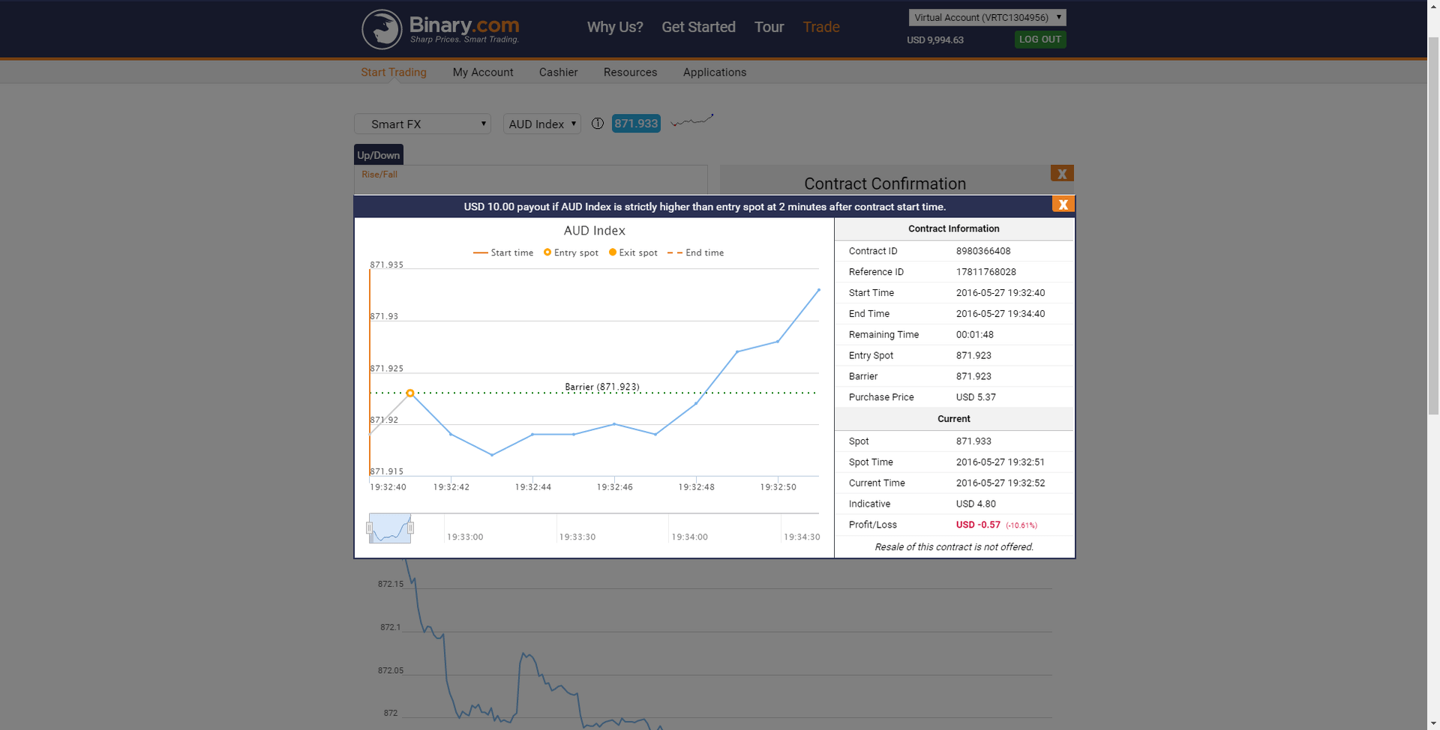Close the Contract Confirmation panel
This screenshot has height=730, width=1440.
click(x=1062, y=173)
